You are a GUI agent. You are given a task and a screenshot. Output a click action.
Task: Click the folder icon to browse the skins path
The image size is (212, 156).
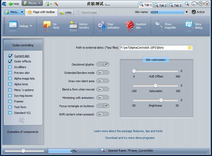tap(190, 48)
